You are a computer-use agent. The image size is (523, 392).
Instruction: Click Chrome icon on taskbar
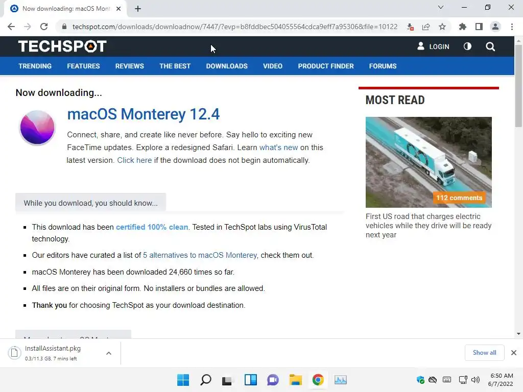click(x=318, y=380)
